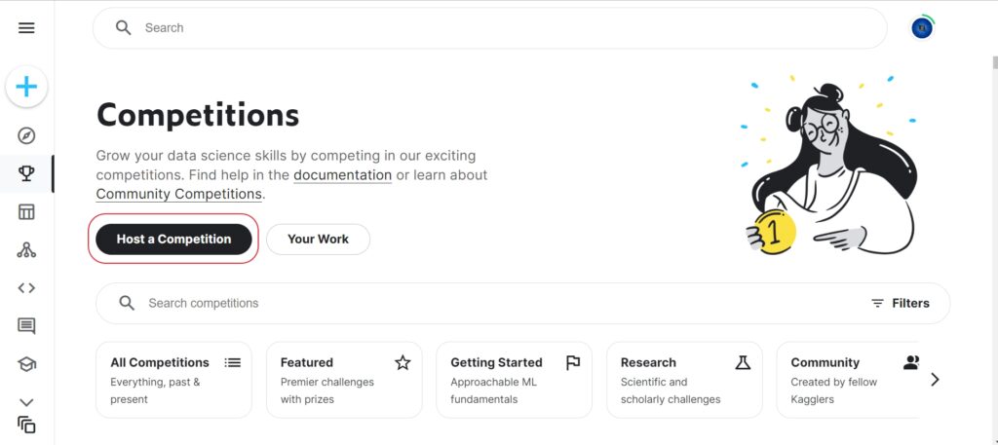Viewport: 998px width, 445px height.
Task: Open the Datasets table icon
Action: tap(26, 211)
